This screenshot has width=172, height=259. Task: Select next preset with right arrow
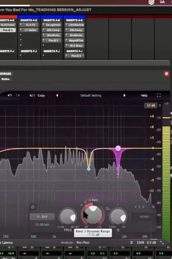point(124,95)
